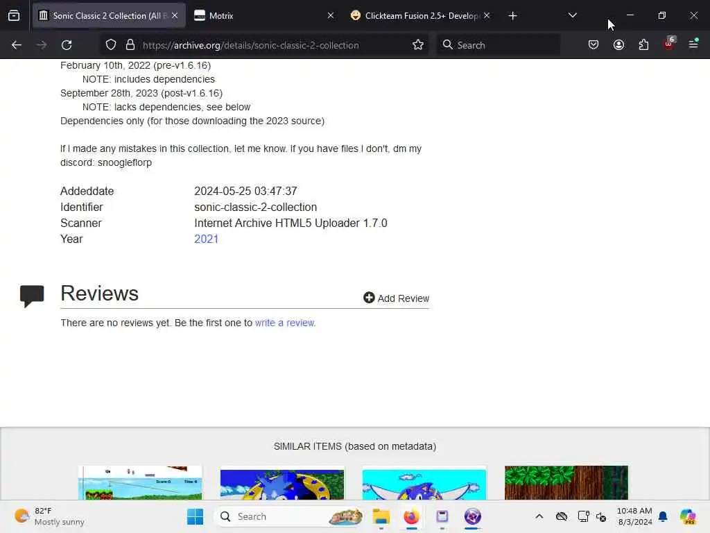This screenshot has width=710, height=533.
Task: Click the write a review link
Action: coord(285,323)
